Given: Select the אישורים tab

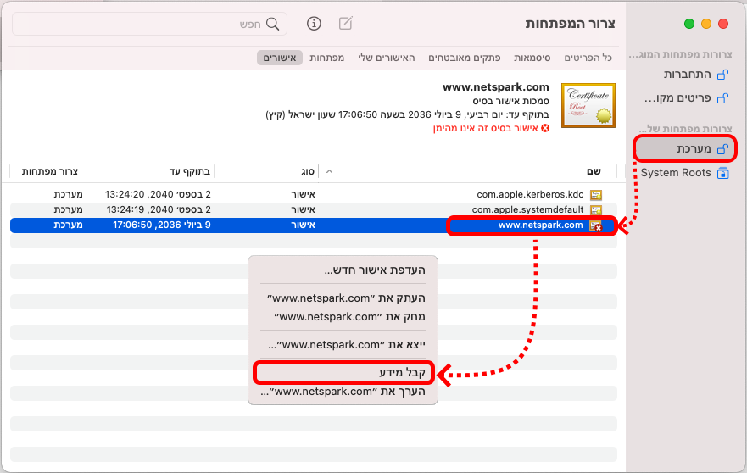Looking at the screenshot, I should tap(280, 58).
